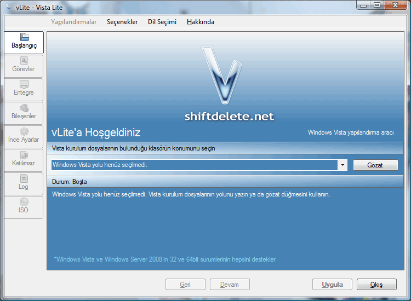Image resolution: width=411 pixels, height=301 pixels.
Task: Expand the Windows Vista path dropdown arrow
Action: click(342, 165)
